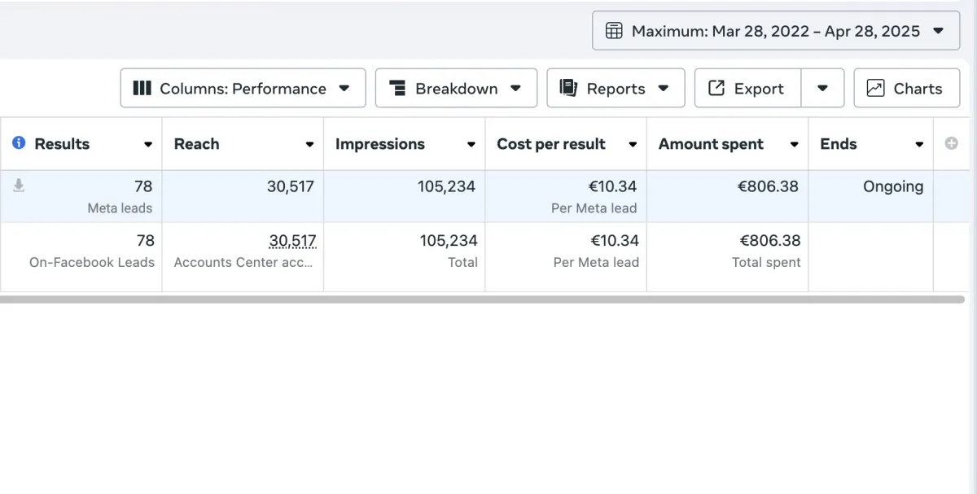Click the Export button
977x494 pixels.
pyautogui.click(x=748, y=88)
